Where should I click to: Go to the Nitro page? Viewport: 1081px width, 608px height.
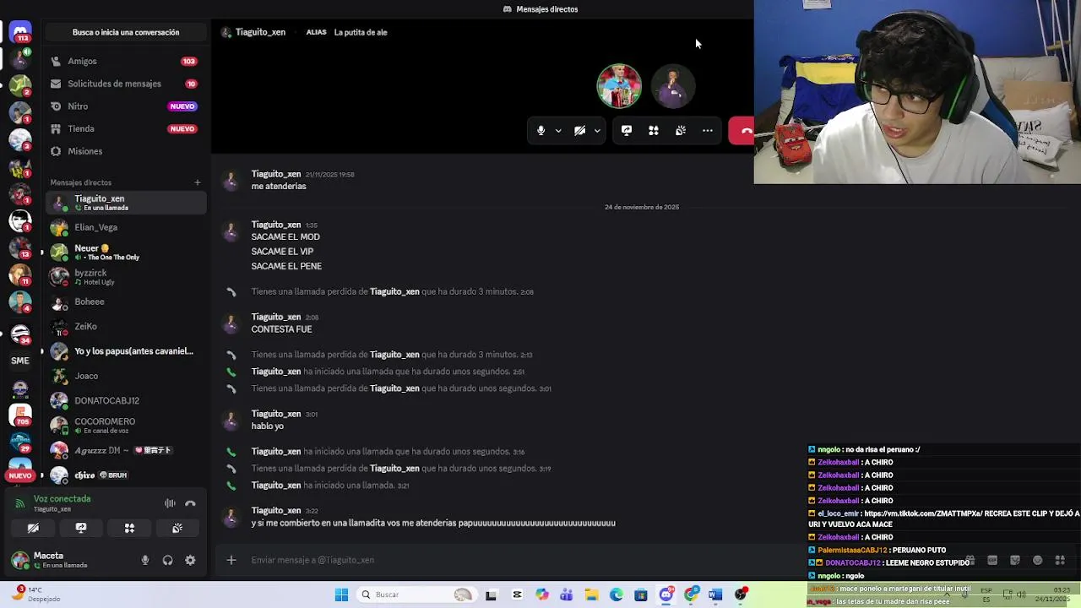coord(126,106)
